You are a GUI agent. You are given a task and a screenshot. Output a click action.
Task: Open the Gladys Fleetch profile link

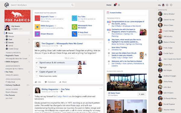coord(62,96)
